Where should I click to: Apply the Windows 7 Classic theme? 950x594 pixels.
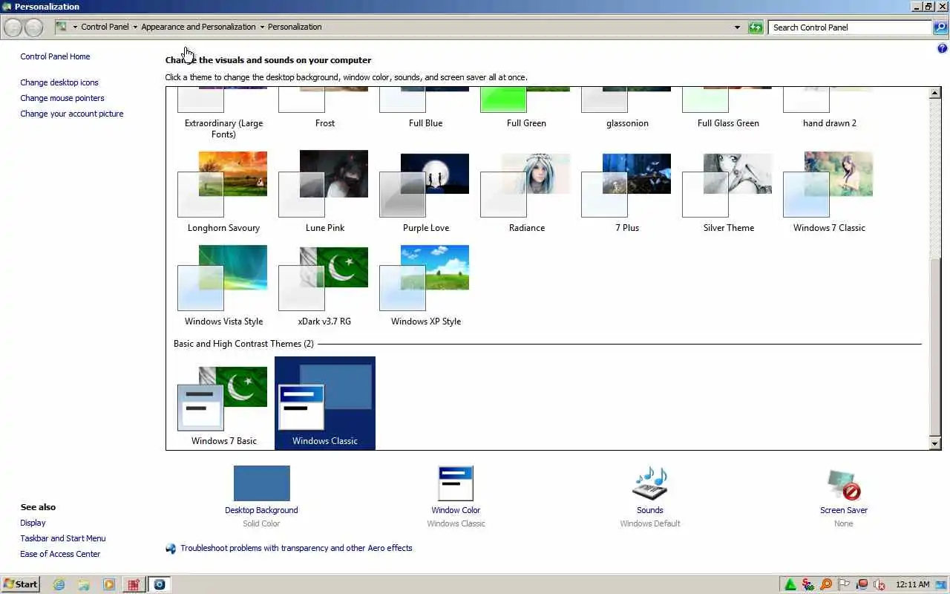[x=829, y=193]
